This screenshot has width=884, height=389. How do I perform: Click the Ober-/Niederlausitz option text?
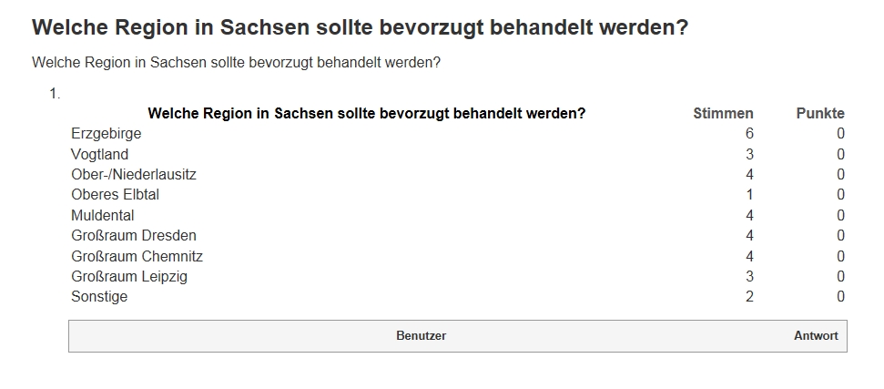134,175
